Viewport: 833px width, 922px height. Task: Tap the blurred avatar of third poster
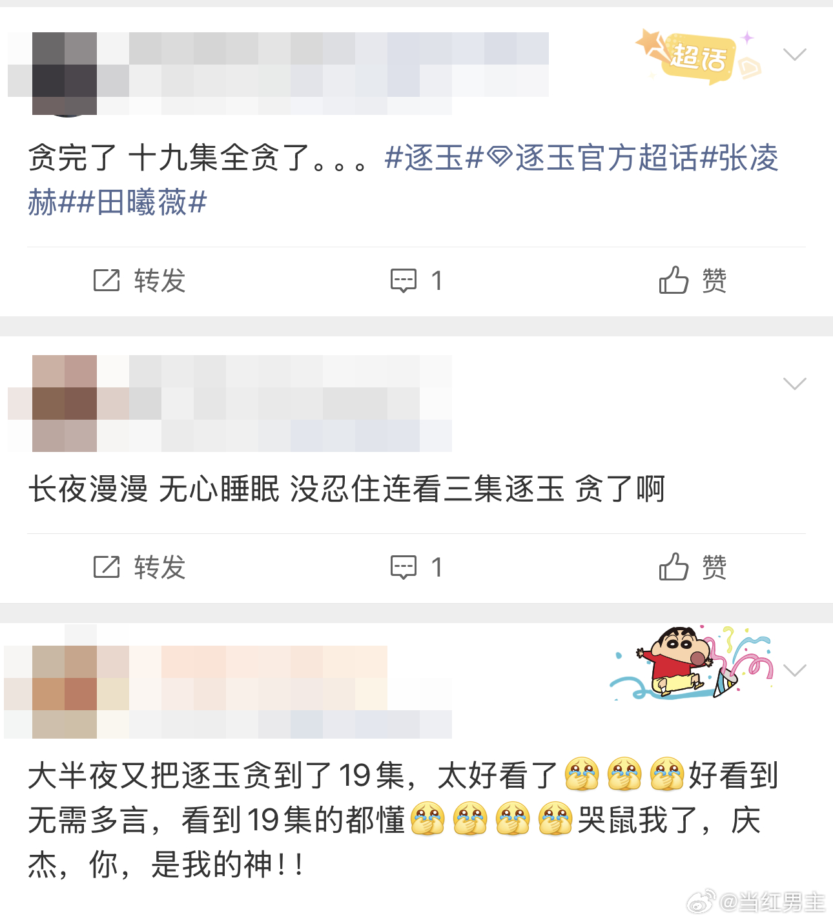[65, 692]
